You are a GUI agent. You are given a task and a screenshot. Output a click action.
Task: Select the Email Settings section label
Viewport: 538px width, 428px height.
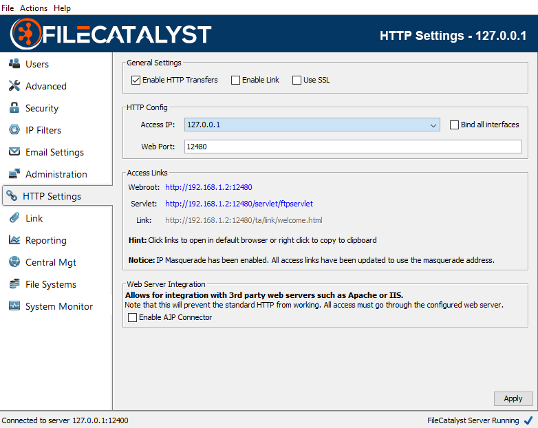click(54, 152)
